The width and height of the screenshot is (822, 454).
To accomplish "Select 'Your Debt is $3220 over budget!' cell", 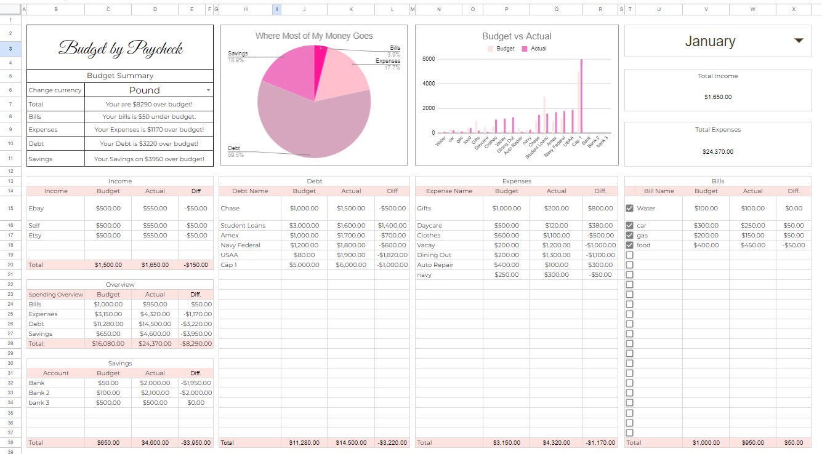I will (149, 144).
